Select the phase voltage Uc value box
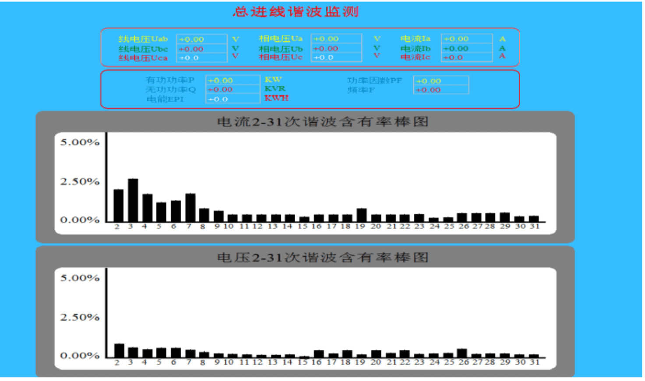 336,57
